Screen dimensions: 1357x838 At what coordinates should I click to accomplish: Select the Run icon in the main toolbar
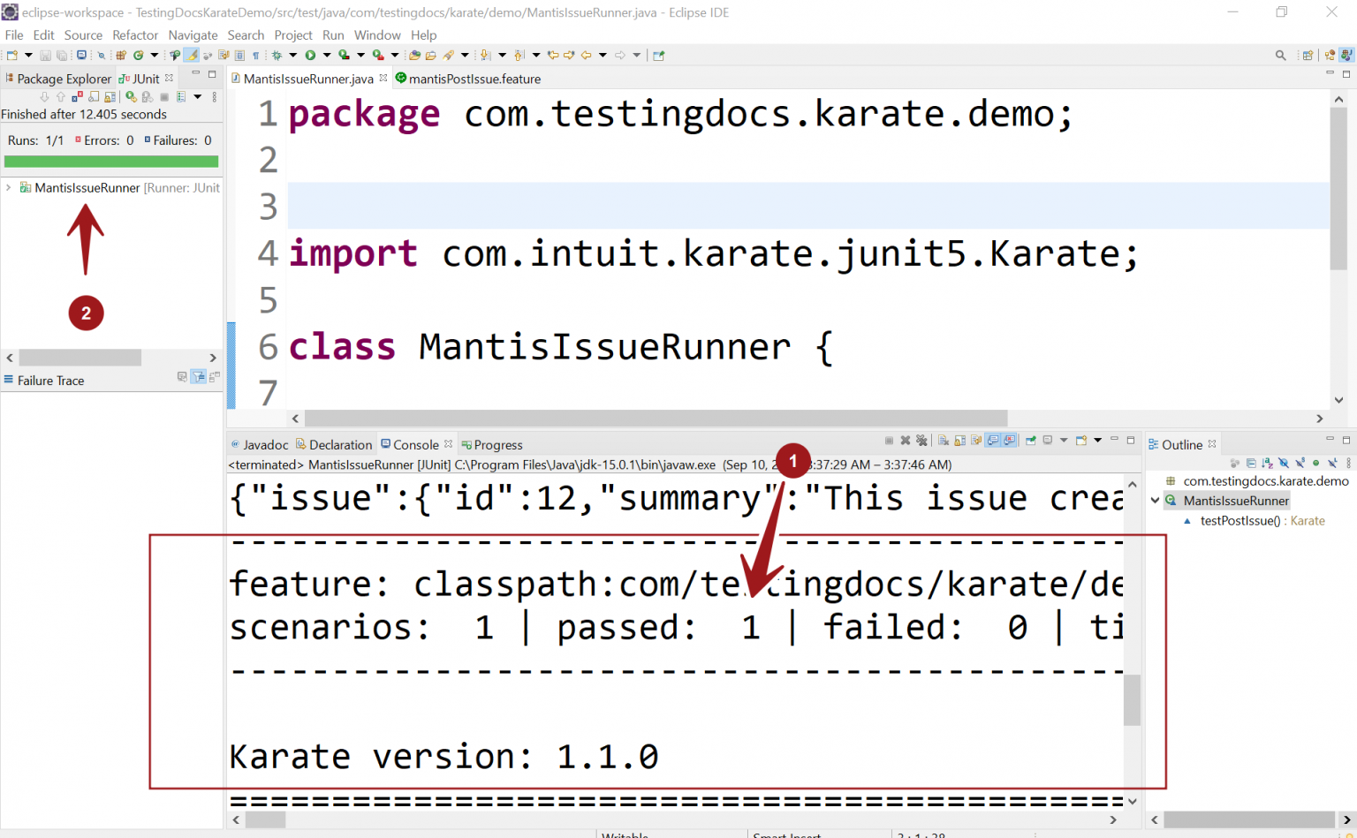(311, 55)
